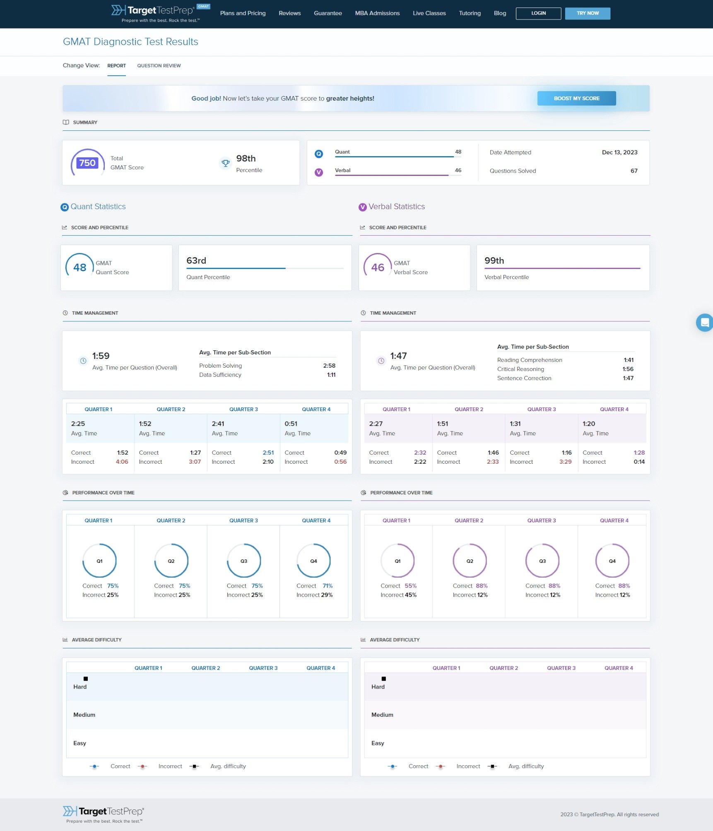Click the TRY NOW button
The width and height of the screenshot is (713, 831).
click(588, 13)
